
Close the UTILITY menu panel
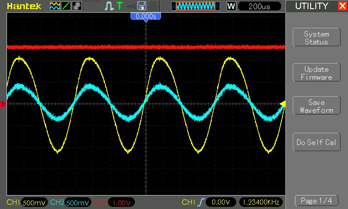pos(342,6)
